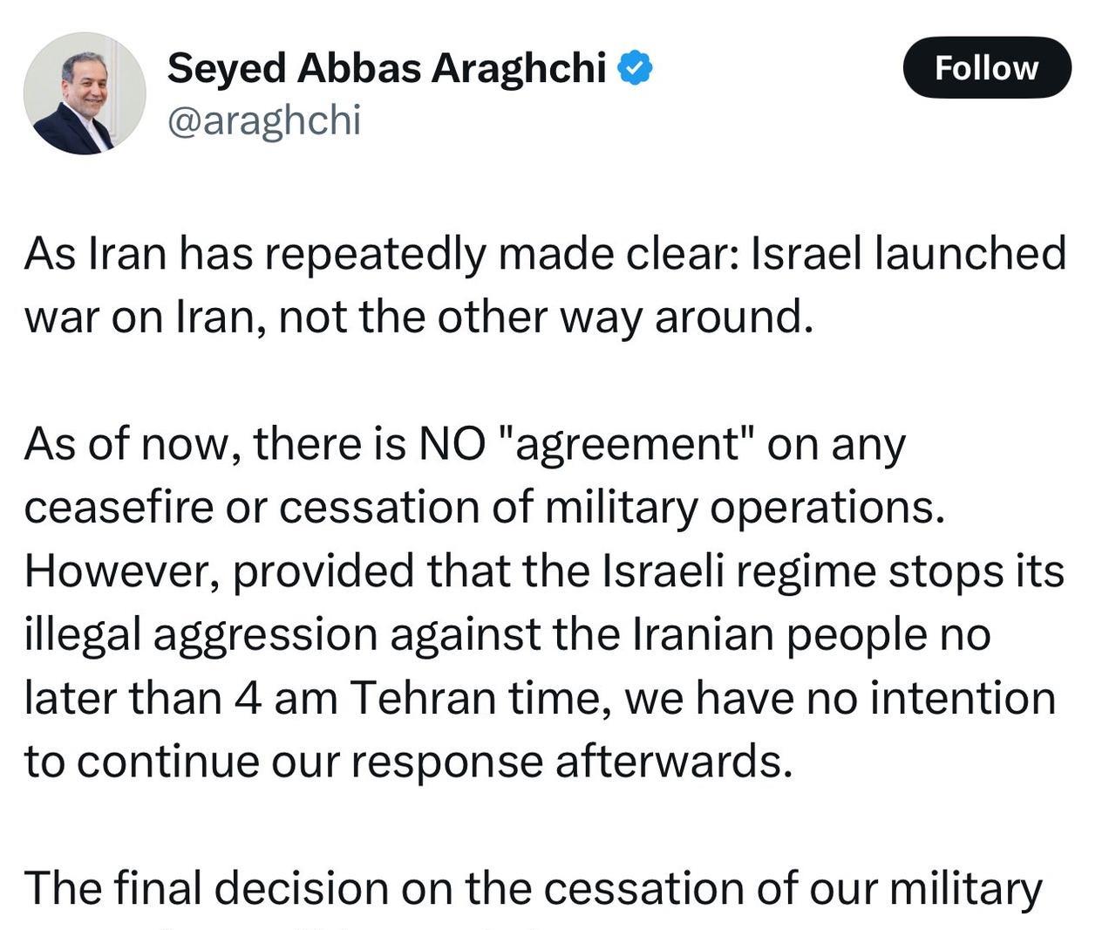The height and width of the screenshot is (930, 1116).
Task: Click the line beginning 'The final decision'
Action: (534, 890)
